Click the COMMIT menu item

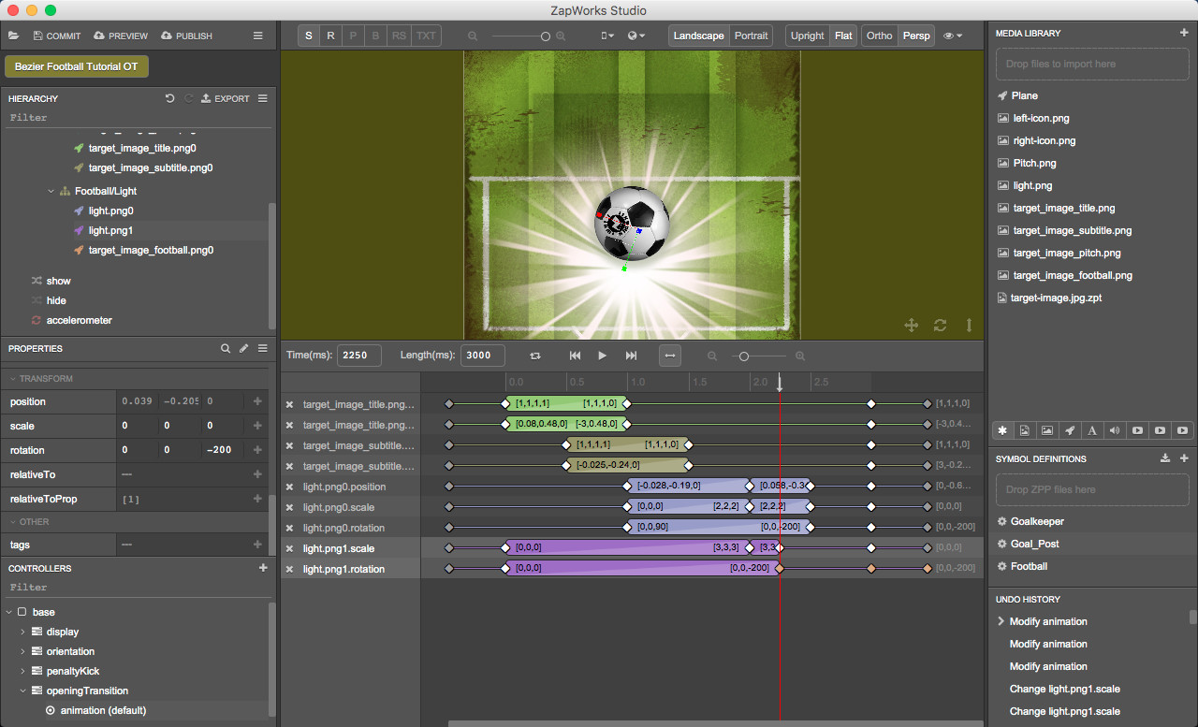(56, 36)
